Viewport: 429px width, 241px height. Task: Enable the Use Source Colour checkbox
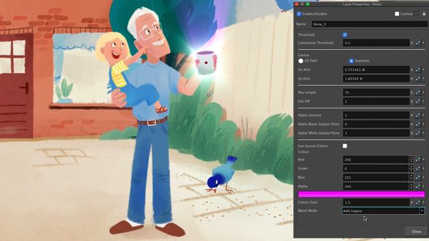pyautogui.click(x=345, y=146)
